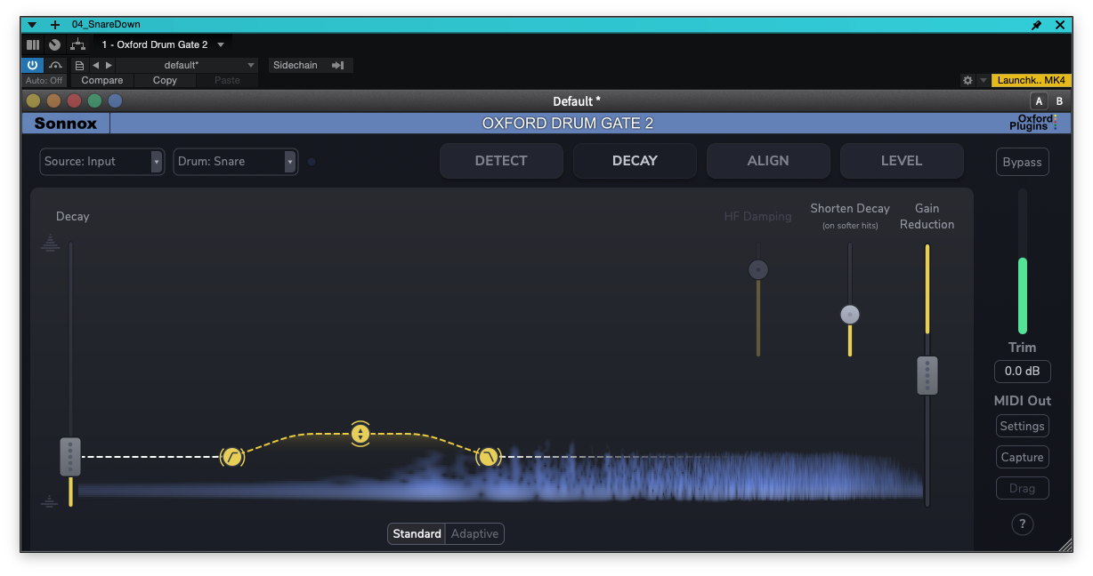Switch to the B setting
Viewport: 1093px width, 576px height.
(1059, 101)
